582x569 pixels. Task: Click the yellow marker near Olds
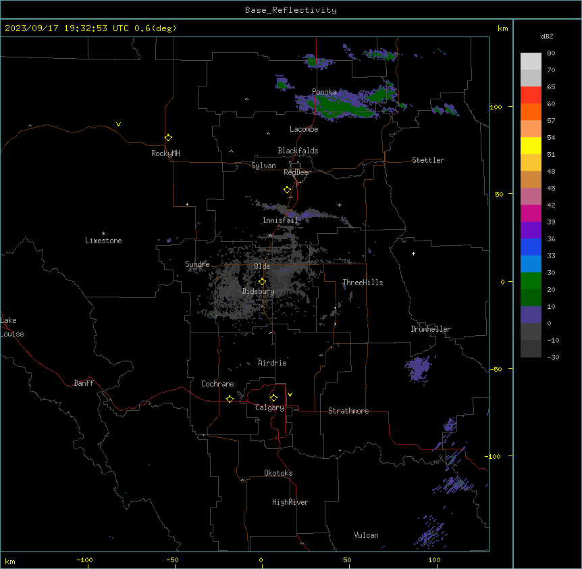262,282
